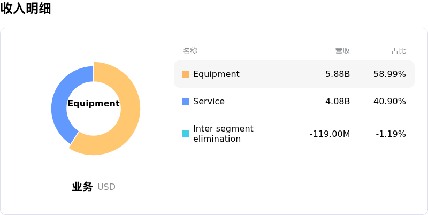Click the 营收 column header
428x215 pixels.
342,51
